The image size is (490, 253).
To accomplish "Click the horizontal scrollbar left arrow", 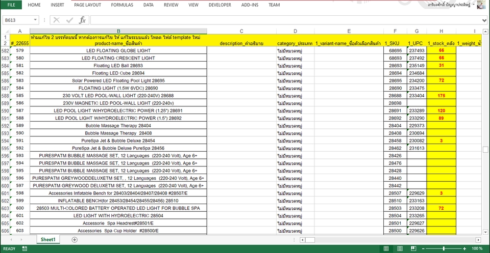I will click(303, 240).
